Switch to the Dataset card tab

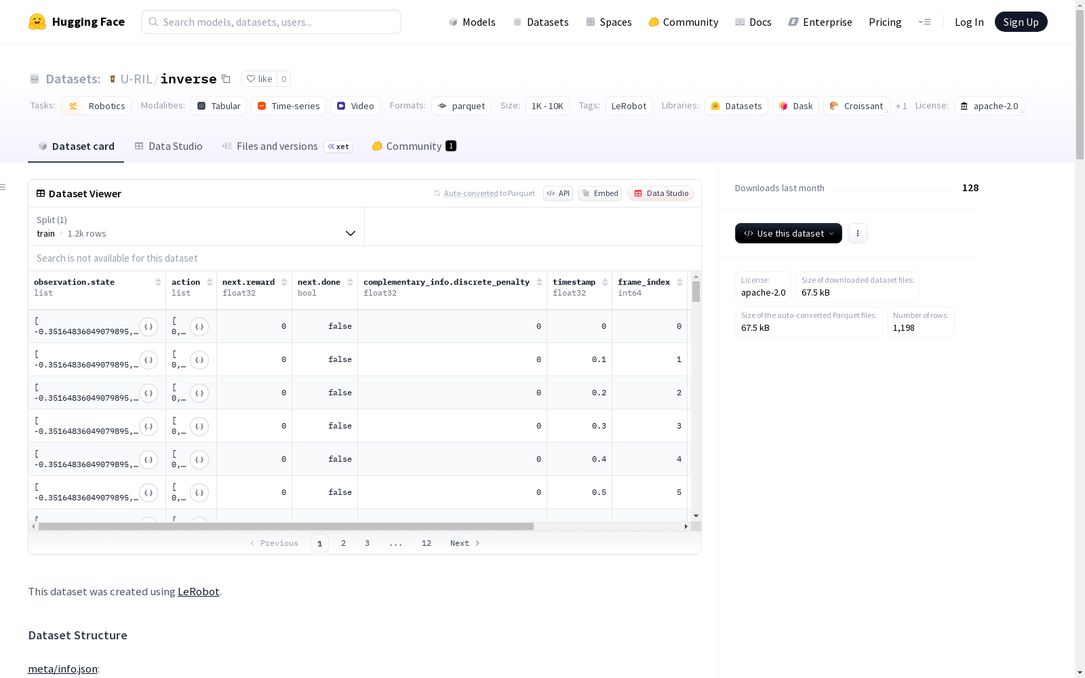76,146
